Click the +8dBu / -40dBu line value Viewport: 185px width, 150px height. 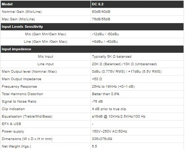[x=105, y=42]
